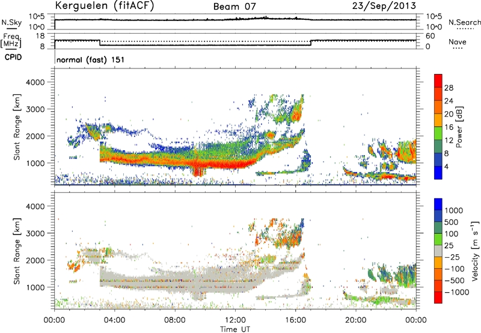Screen dimensions: 481x333
Task: Click the 'Slant Range [km]' label of velocity panel
Action: pyautogui.click(x=17, y=251)
